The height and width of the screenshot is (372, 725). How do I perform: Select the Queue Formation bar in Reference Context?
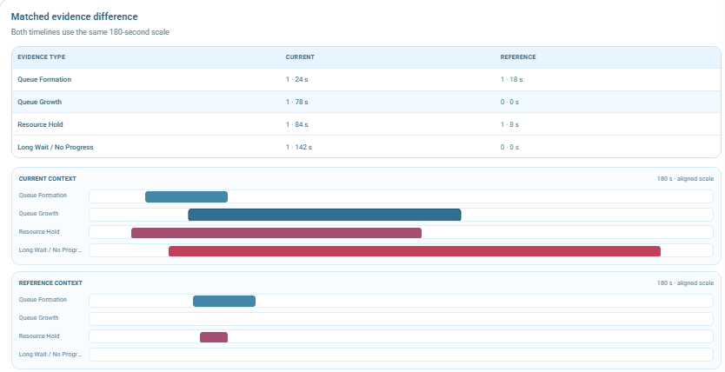point(224,302)
